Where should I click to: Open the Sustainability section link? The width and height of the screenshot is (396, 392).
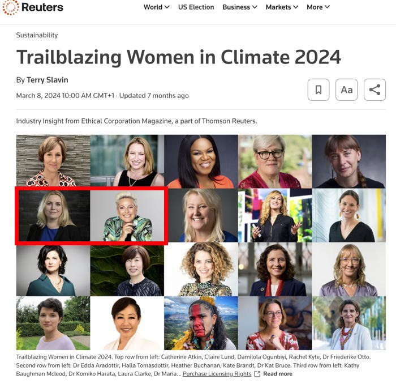click(x=37, y=35)
